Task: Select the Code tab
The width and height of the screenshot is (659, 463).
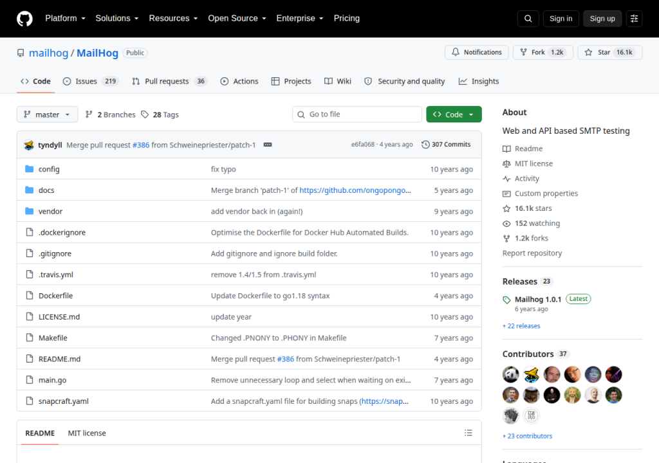Action: click(36, 82)
